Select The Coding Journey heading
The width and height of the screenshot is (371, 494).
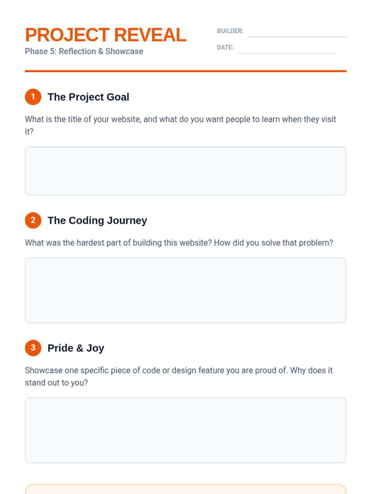(97, 220)
